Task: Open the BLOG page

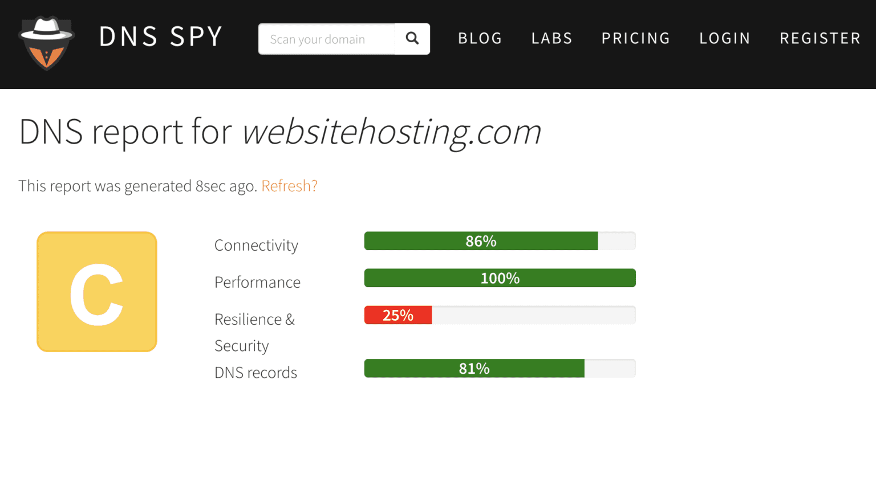Action: point(480,38)
